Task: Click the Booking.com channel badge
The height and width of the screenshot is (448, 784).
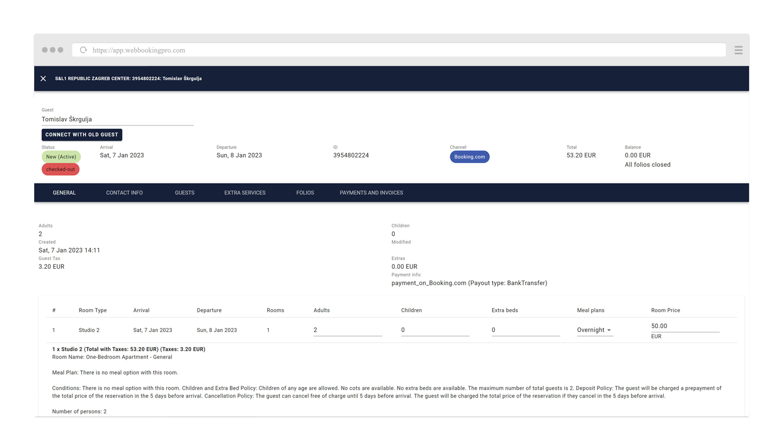Action: 469,157
